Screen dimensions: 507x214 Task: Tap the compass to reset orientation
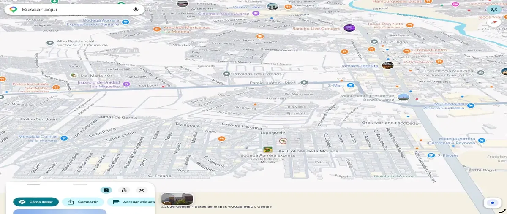tap(494, 23)
